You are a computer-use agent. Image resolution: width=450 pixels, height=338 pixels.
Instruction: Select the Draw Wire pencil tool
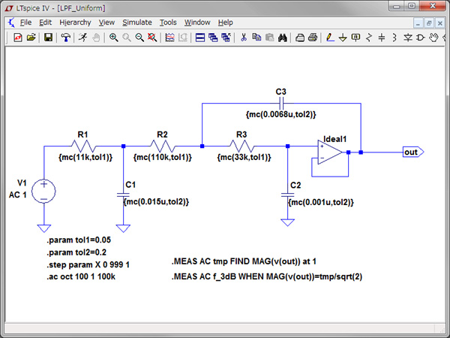329,37
